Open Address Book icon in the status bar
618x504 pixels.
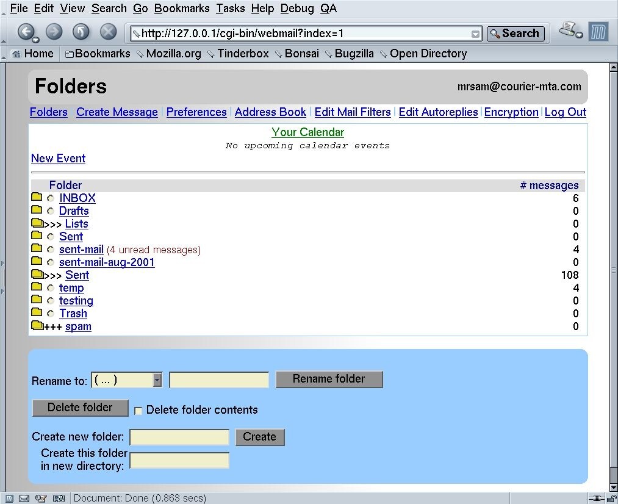click(58, 498)
